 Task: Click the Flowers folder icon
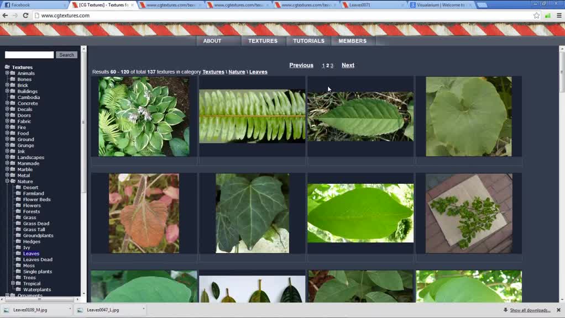[x=18, y=205]
